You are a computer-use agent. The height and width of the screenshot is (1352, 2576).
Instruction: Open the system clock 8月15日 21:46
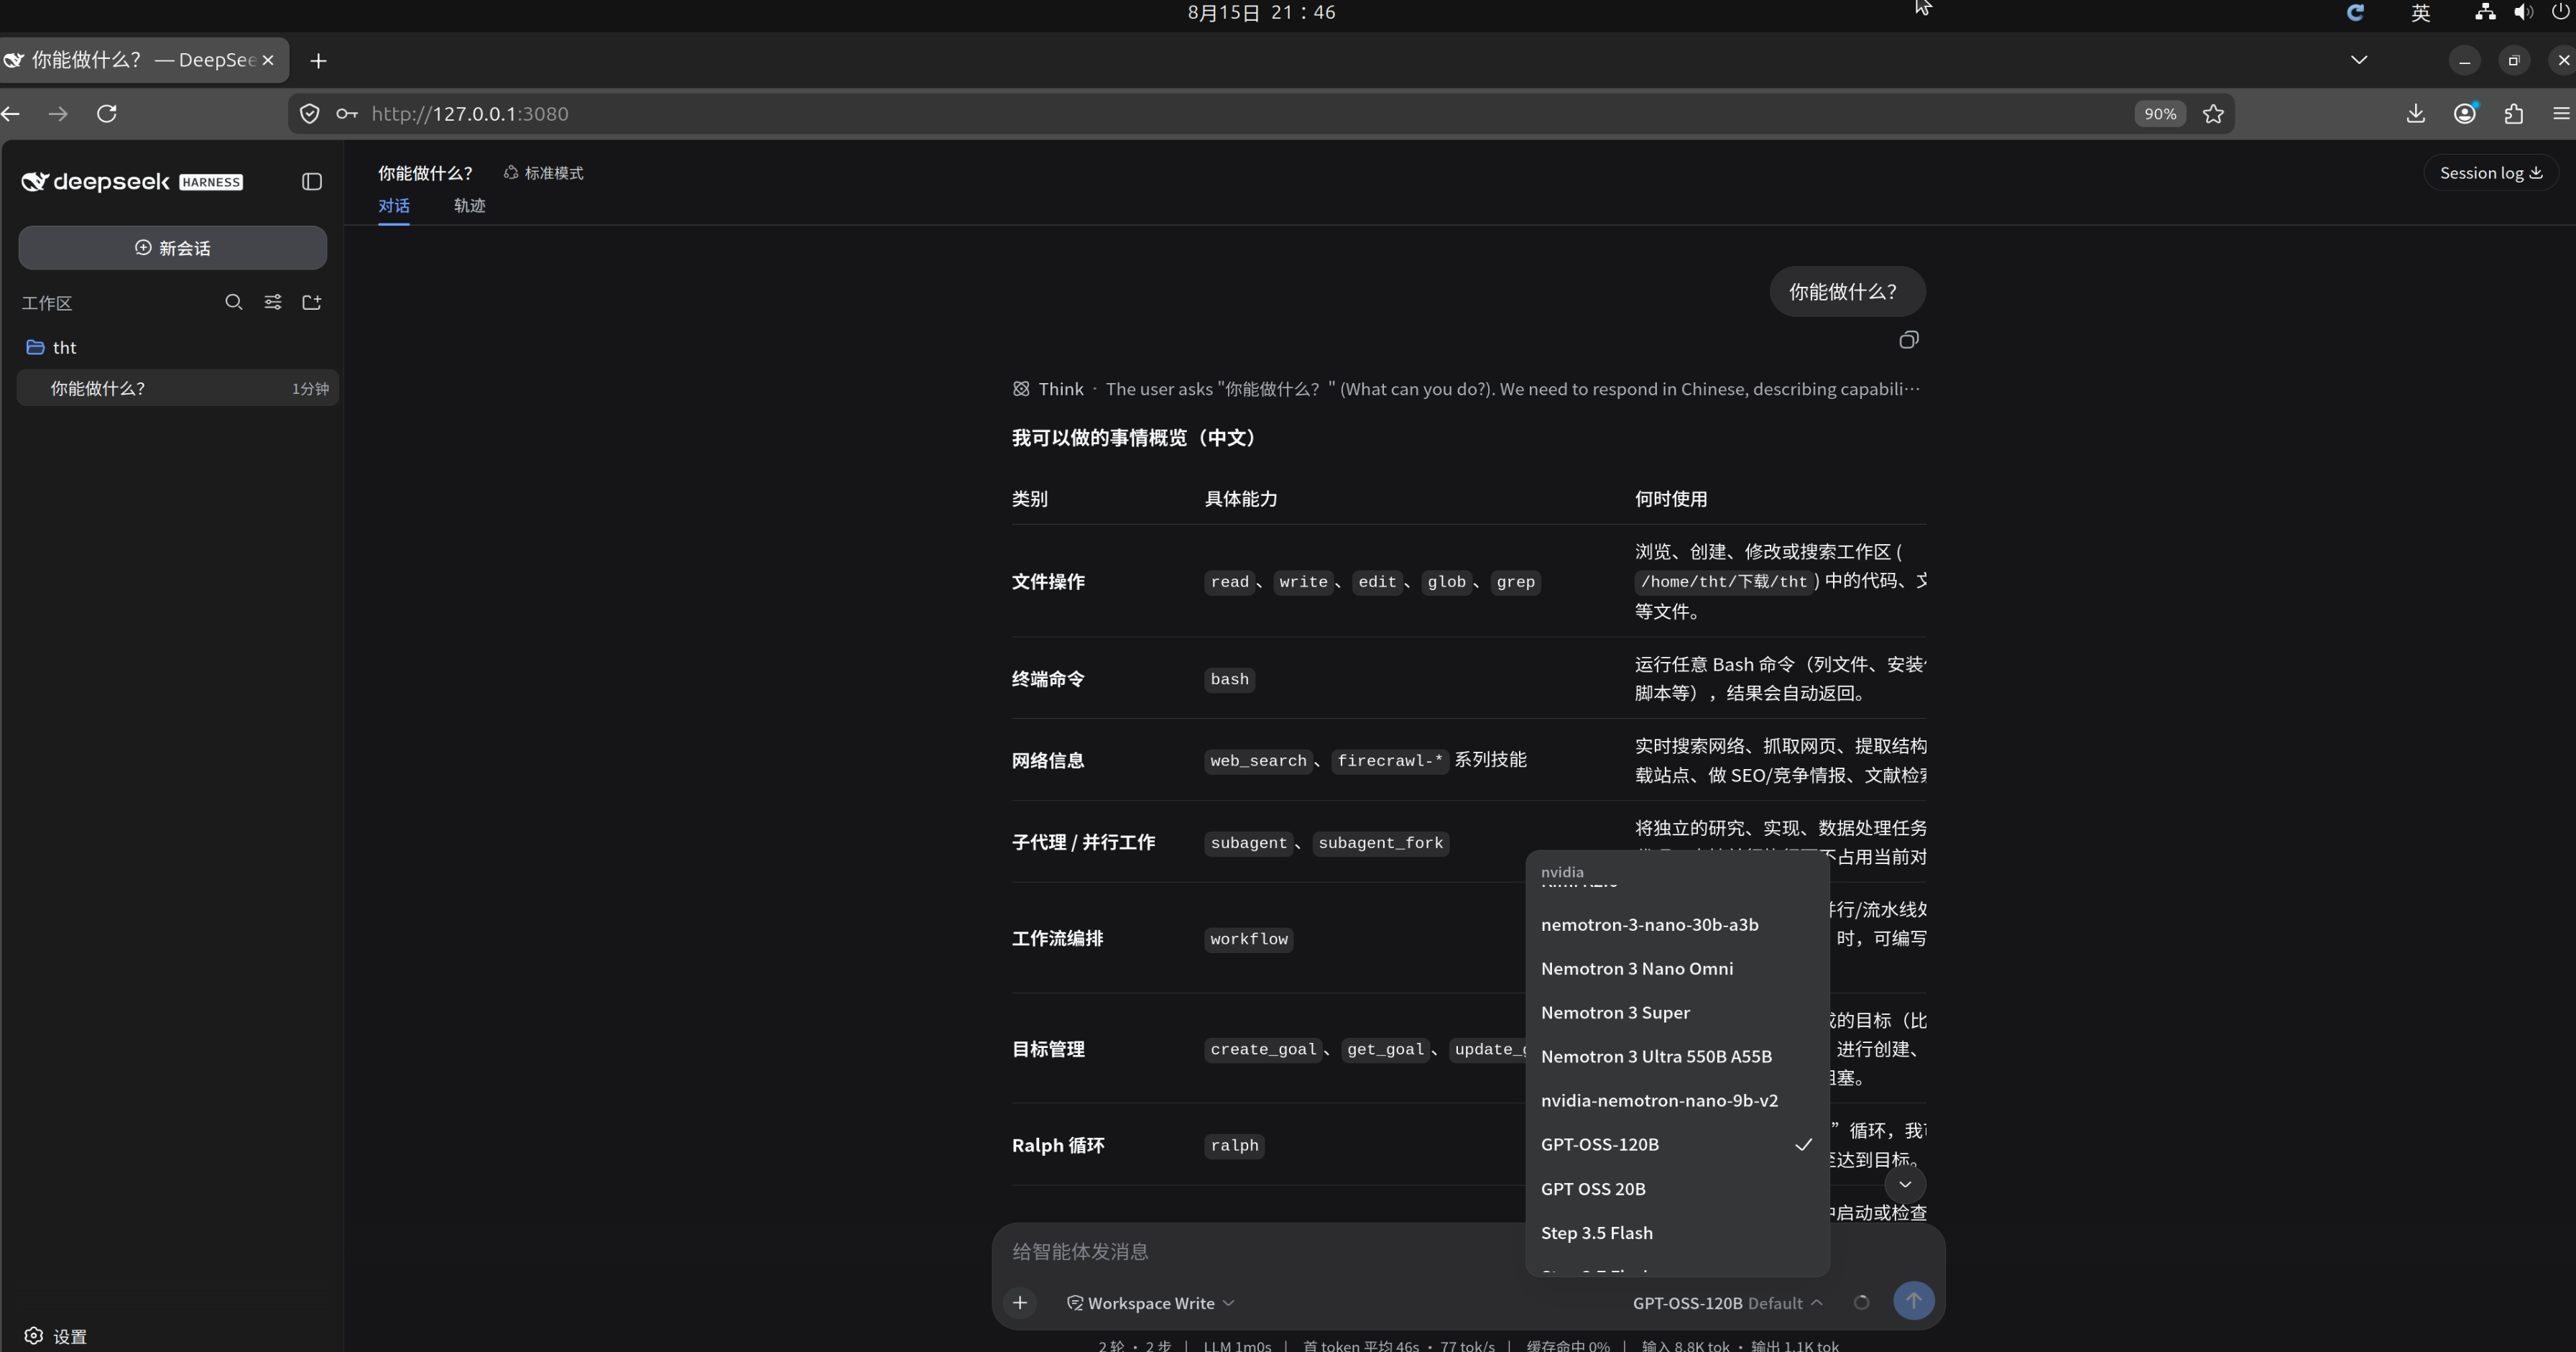pyautogui.click(x=1262, y=13)
